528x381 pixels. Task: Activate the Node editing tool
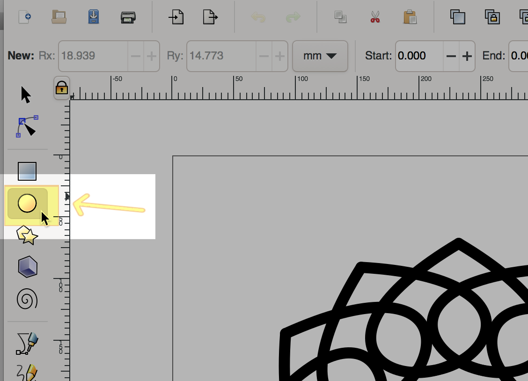pyautogui.click(x=28, y=126)
